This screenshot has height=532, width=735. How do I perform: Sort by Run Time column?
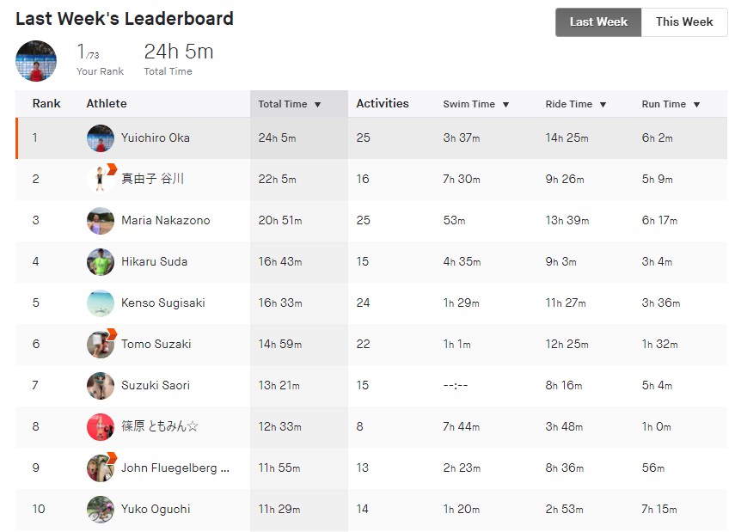click(x=671, y=104)
